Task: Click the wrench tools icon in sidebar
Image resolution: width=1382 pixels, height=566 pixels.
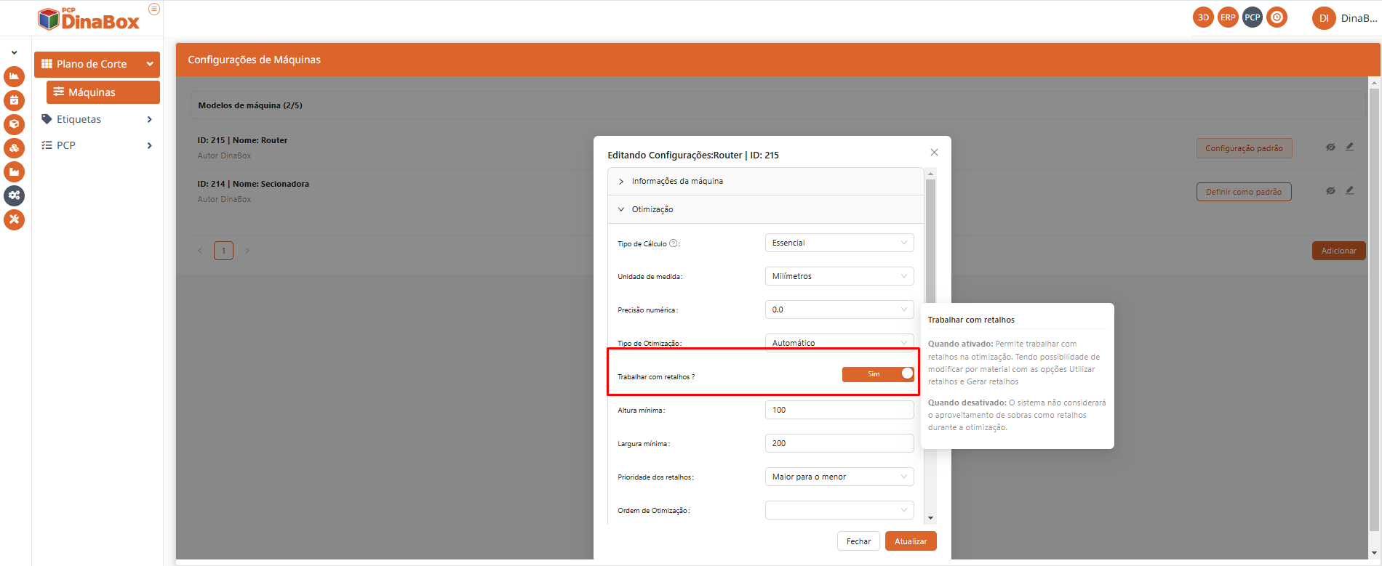Action: point(14,219)
